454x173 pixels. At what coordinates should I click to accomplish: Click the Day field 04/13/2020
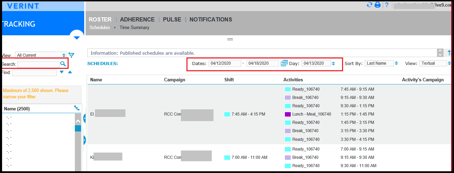316,63
